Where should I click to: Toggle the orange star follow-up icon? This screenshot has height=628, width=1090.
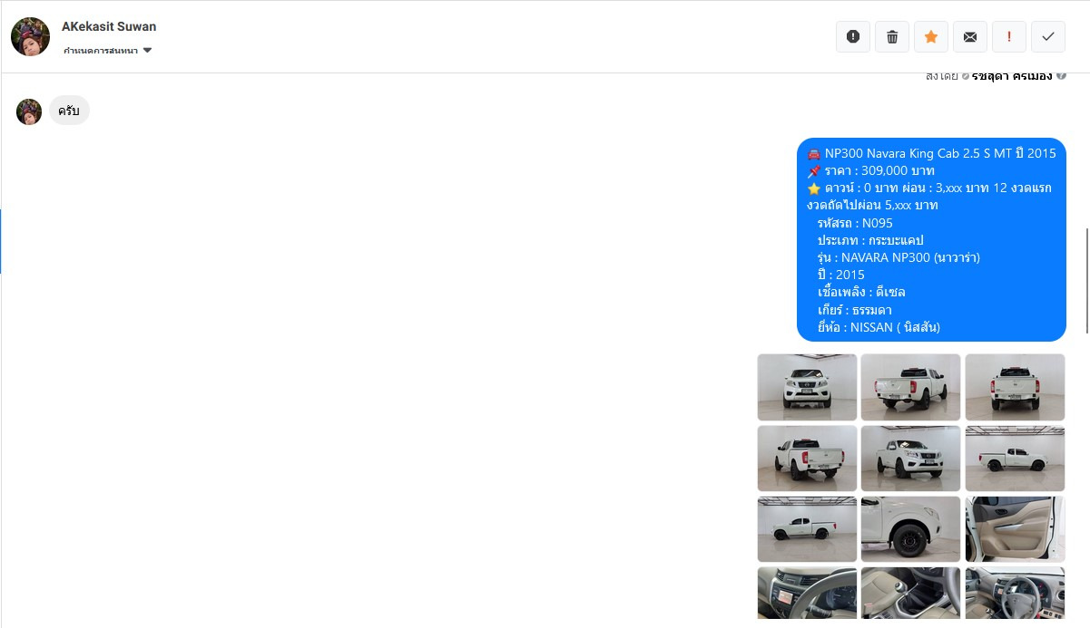(931, 36)
